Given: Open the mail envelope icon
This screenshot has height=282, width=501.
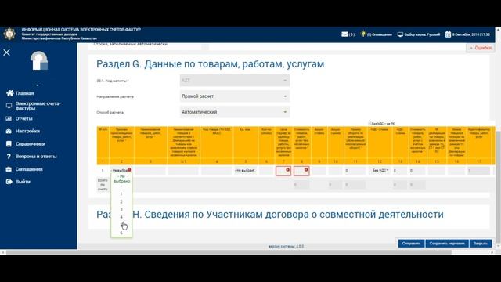Looking at the screenshot, I should [x=344, y=34].
